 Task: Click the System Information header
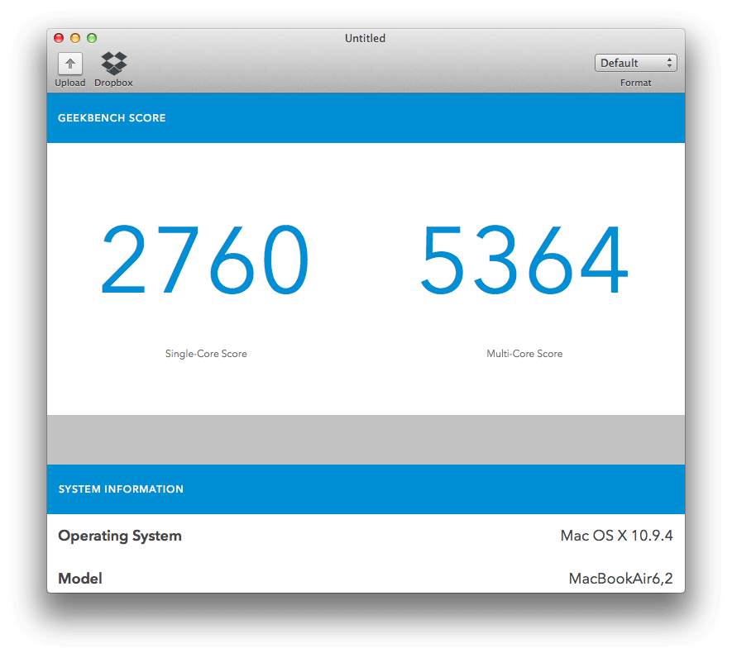coord(121,489)
